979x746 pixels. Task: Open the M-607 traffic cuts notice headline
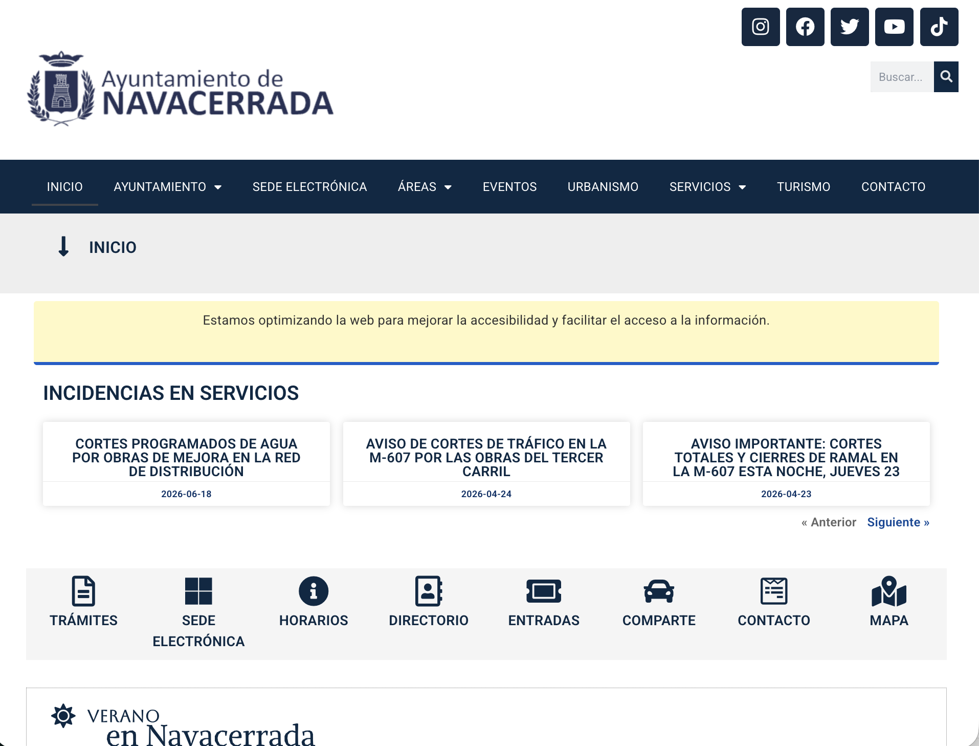pyautogui.click(x=486, y=457)
